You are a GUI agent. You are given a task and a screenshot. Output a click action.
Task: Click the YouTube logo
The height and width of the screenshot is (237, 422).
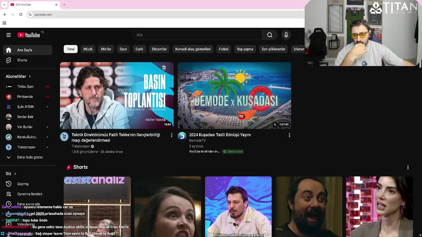coord(29,35)
